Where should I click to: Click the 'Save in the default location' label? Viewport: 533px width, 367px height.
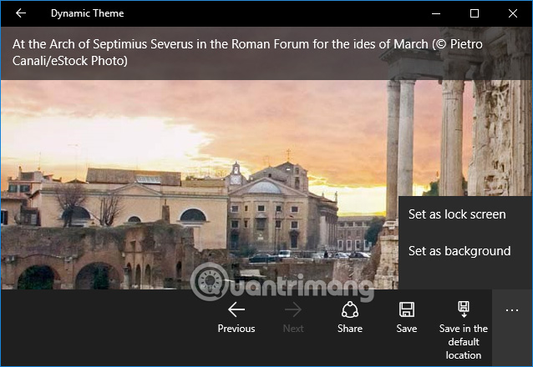click(x=464, y=342)
